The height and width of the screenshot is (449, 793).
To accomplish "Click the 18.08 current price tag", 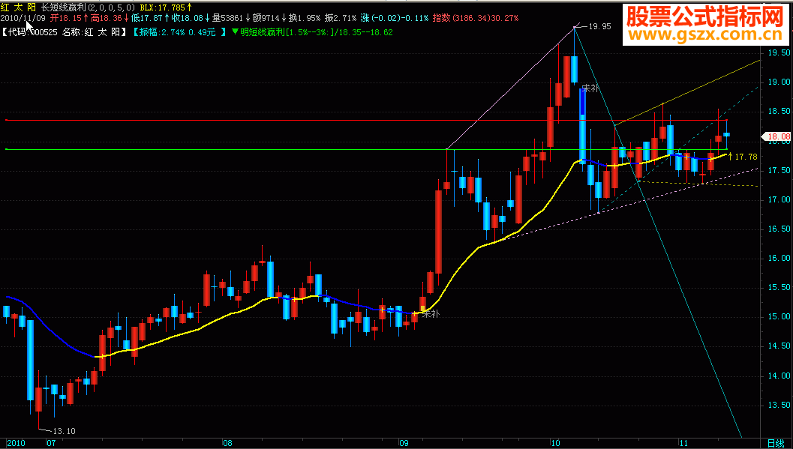I will pyautogui.click(x=776, y=136).
